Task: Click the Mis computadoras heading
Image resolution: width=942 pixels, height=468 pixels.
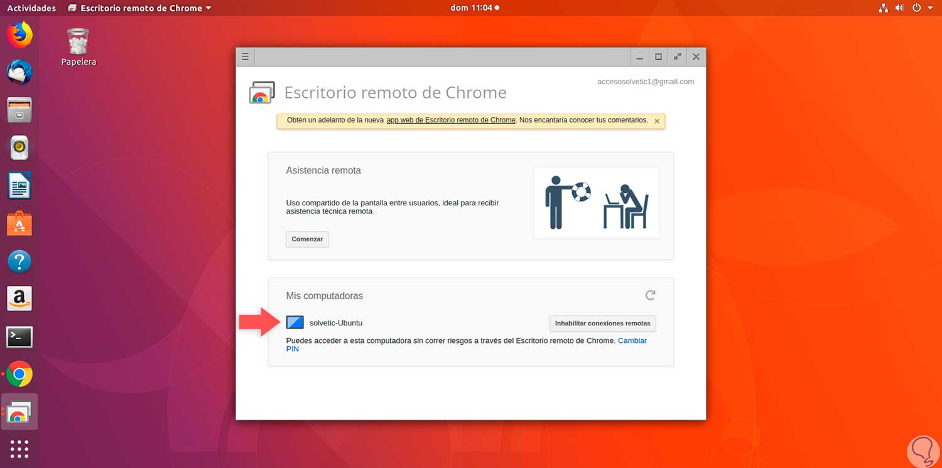Action: click(x=325, y=296)
